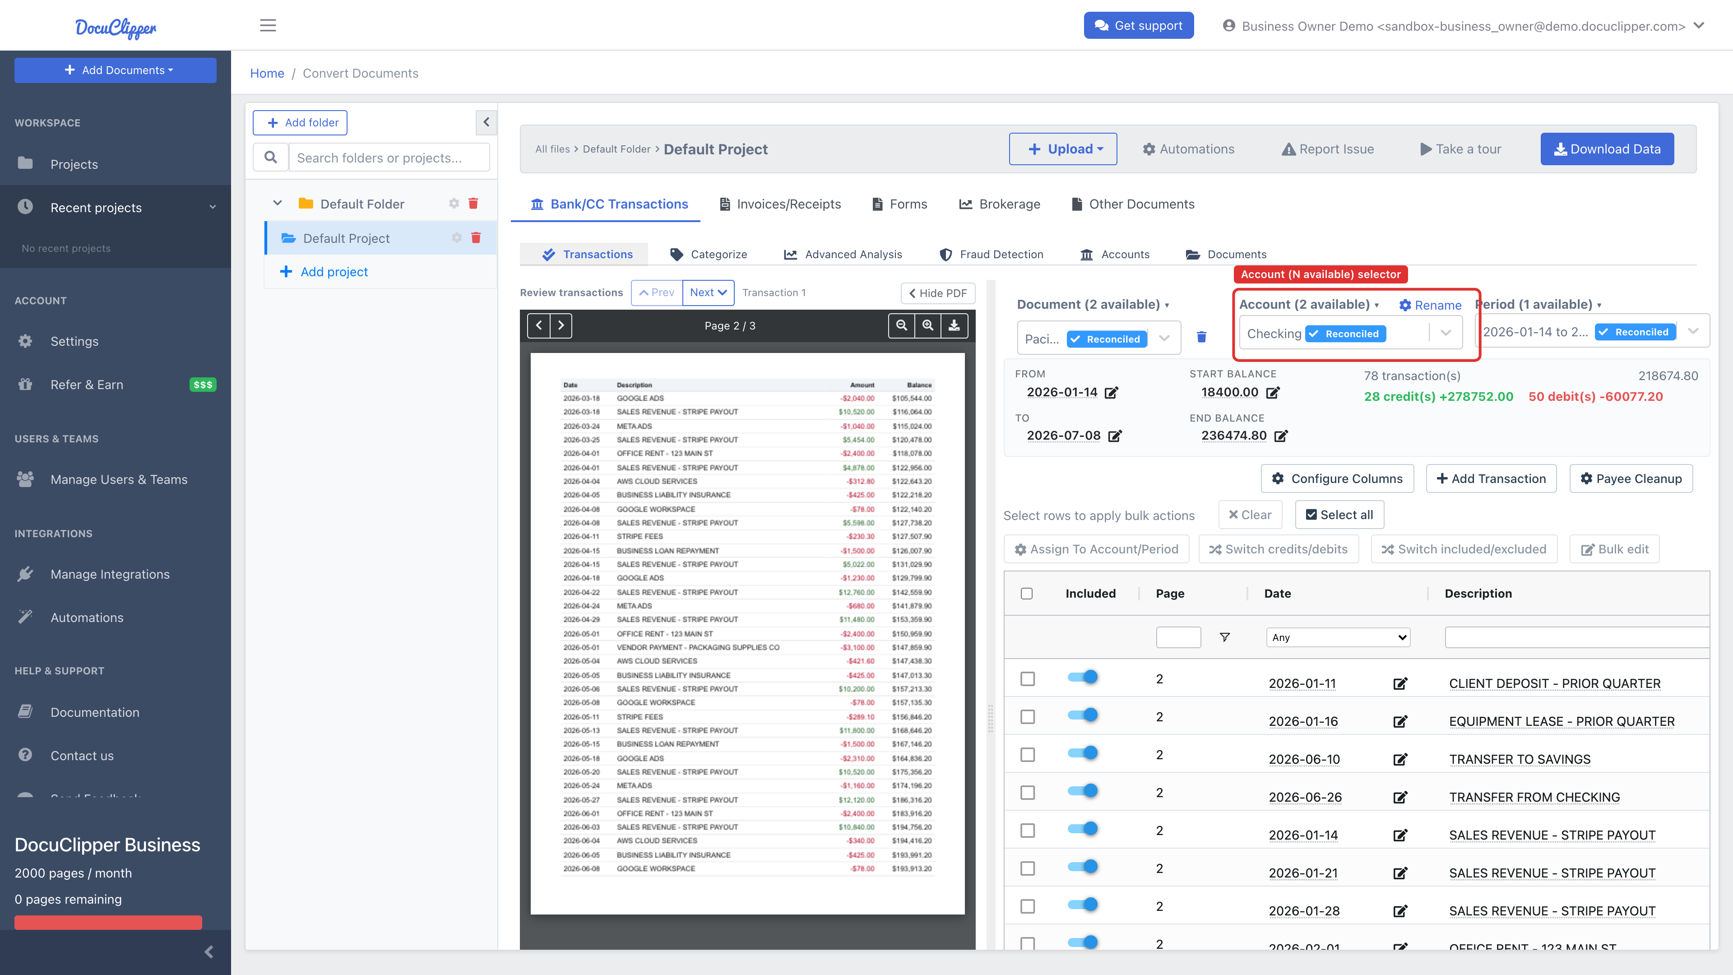Edit the start balance 18400.00

coord(1273,392)
